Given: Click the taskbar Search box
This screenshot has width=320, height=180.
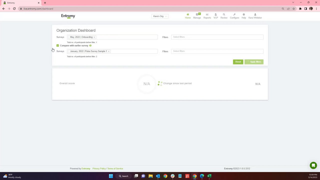Looking at the screenshot, I should click(124, 176).
